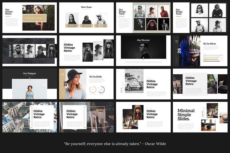Viewport: 230px width, 153px height.
Task: Open the "Our Coolest Photo" slide thumbnail
Action: pos(30,17)
